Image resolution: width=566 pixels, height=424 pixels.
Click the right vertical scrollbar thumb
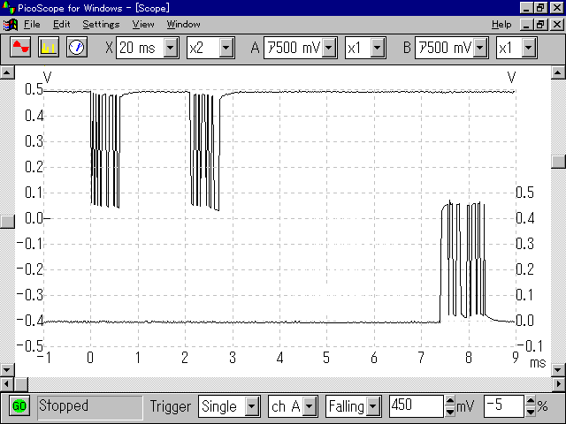558,162
